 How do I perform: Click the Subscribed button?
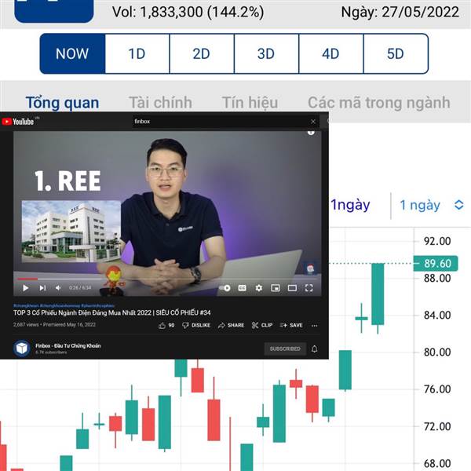[285, 349]
